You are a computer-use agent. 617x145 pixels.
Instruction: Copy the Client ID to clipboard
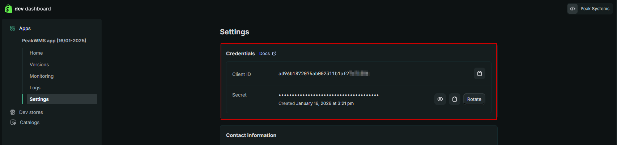(x=479, y=73)
